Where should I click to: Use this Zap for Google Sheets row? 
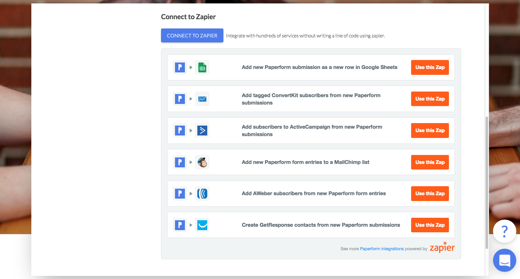[x=430, y=67]
